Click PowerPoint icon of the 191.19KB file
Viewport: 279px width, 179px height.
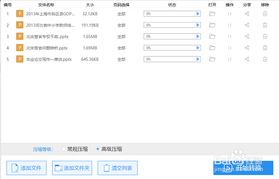point(20,25)
